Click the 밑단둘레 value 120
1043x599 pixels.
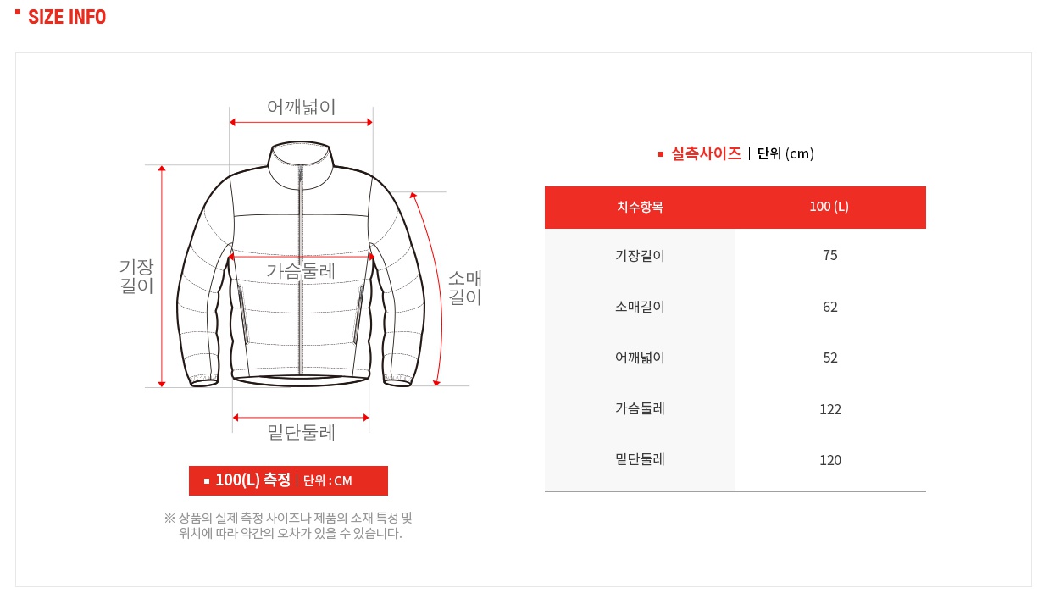pyautogui.click(x=830, y=460)
